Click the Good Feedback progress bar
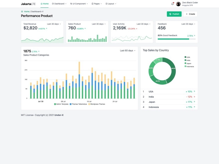219x164 pixels. click(177, 39)
